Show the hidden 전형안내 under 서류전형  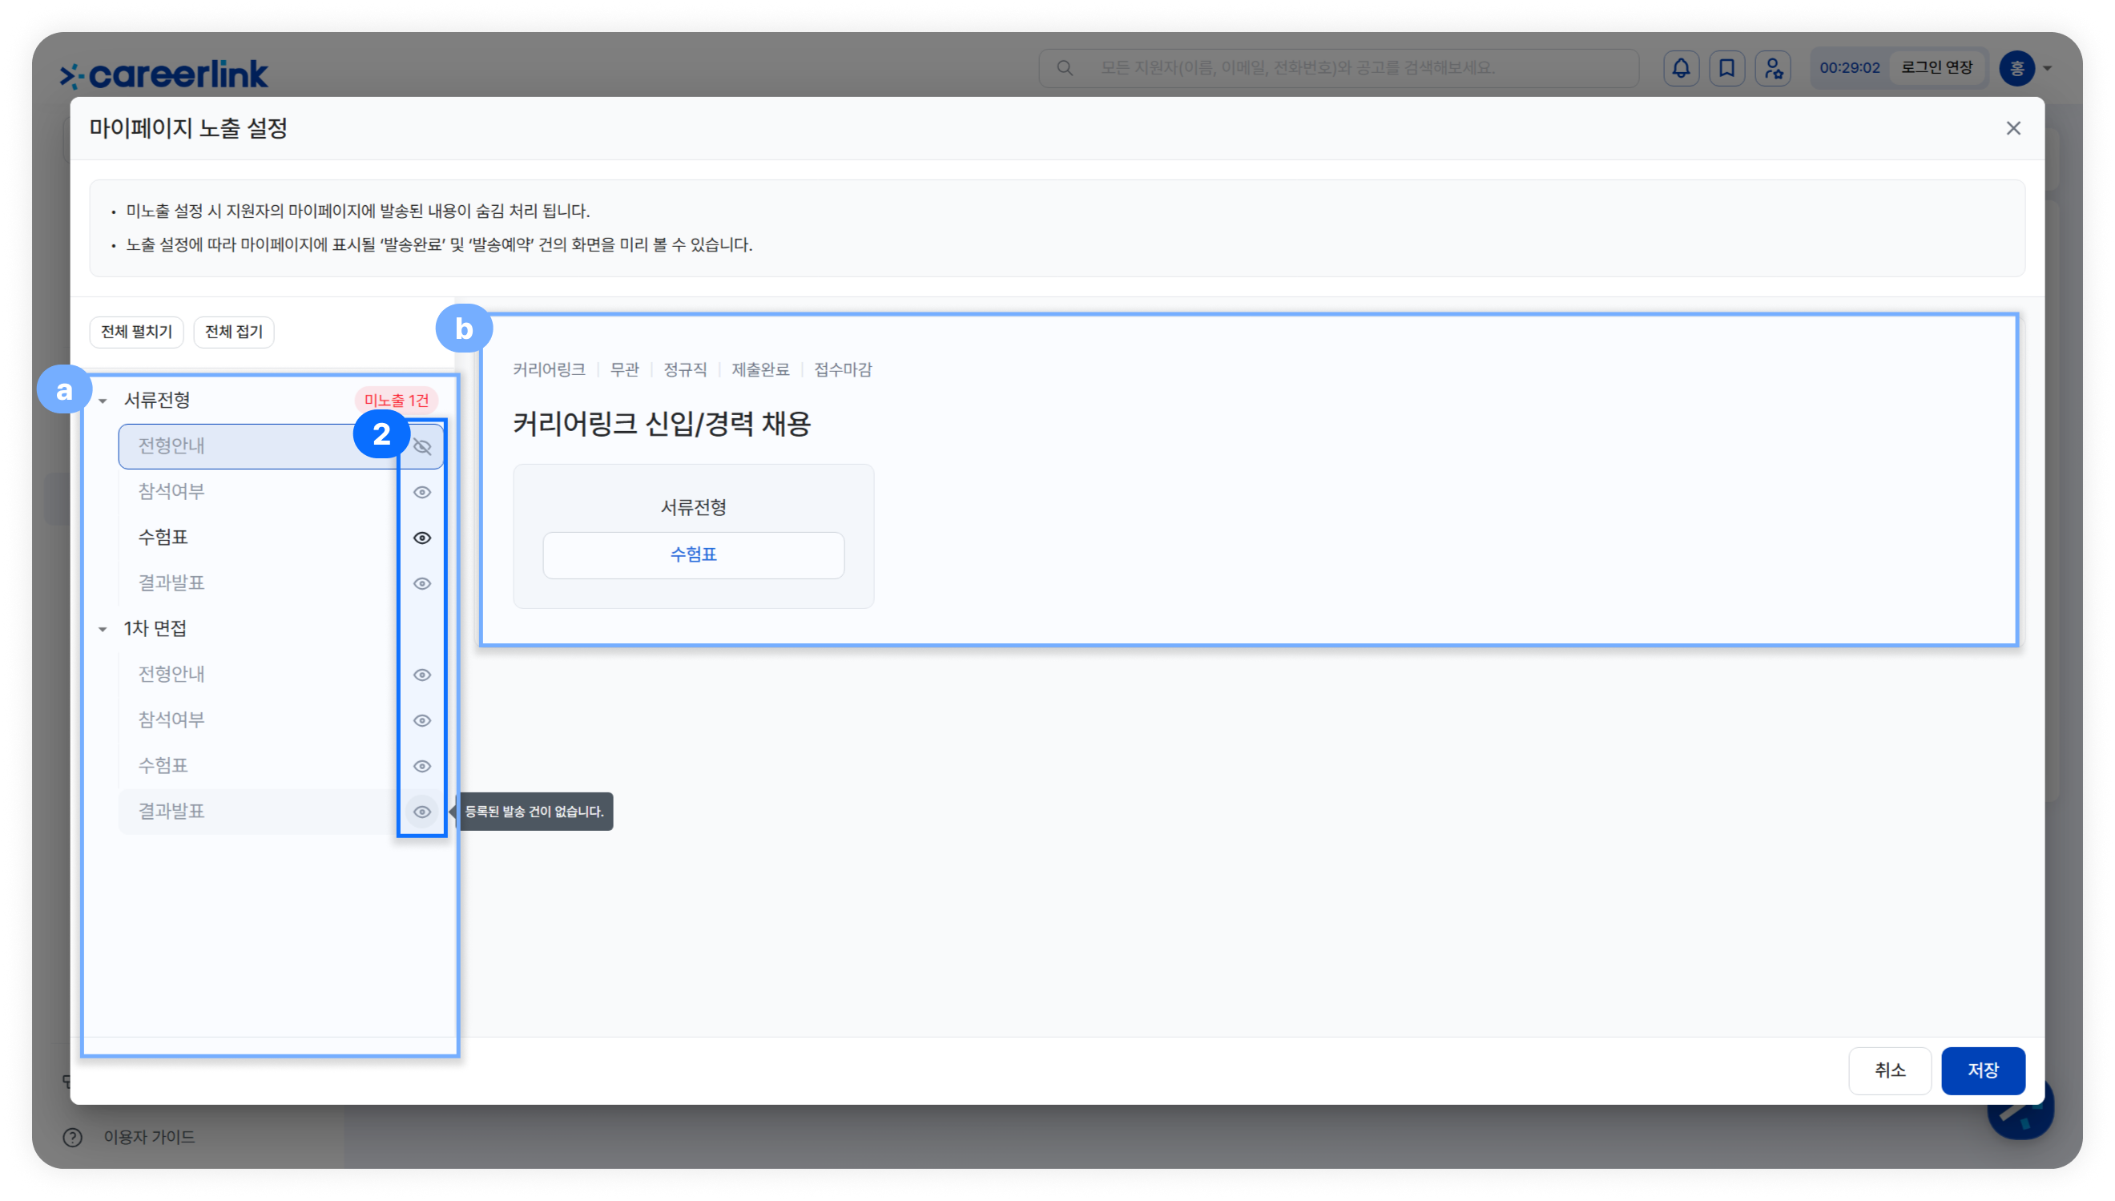[422, 446]
